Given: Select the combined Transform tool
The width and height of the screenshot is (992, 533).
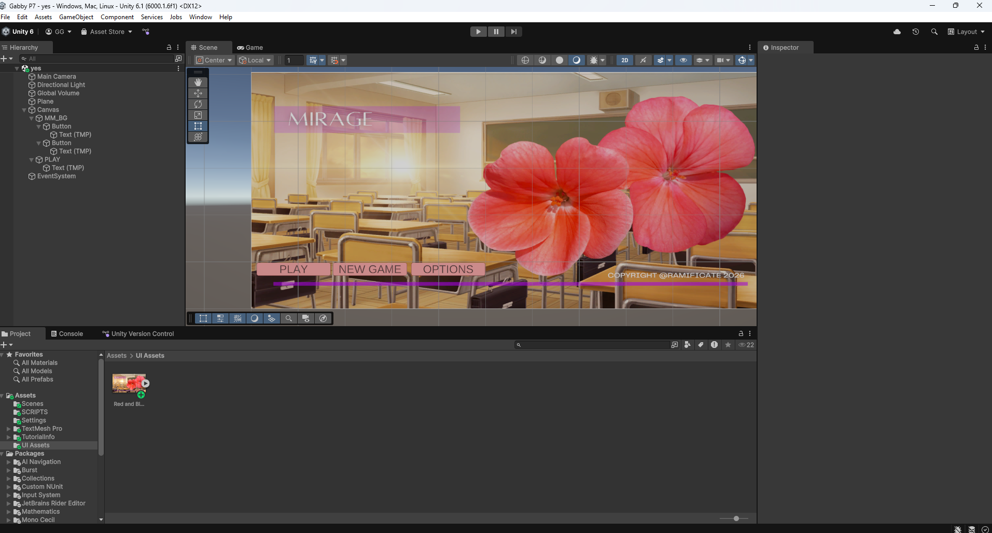Looking at the screenshot, I should coord(198,137).
